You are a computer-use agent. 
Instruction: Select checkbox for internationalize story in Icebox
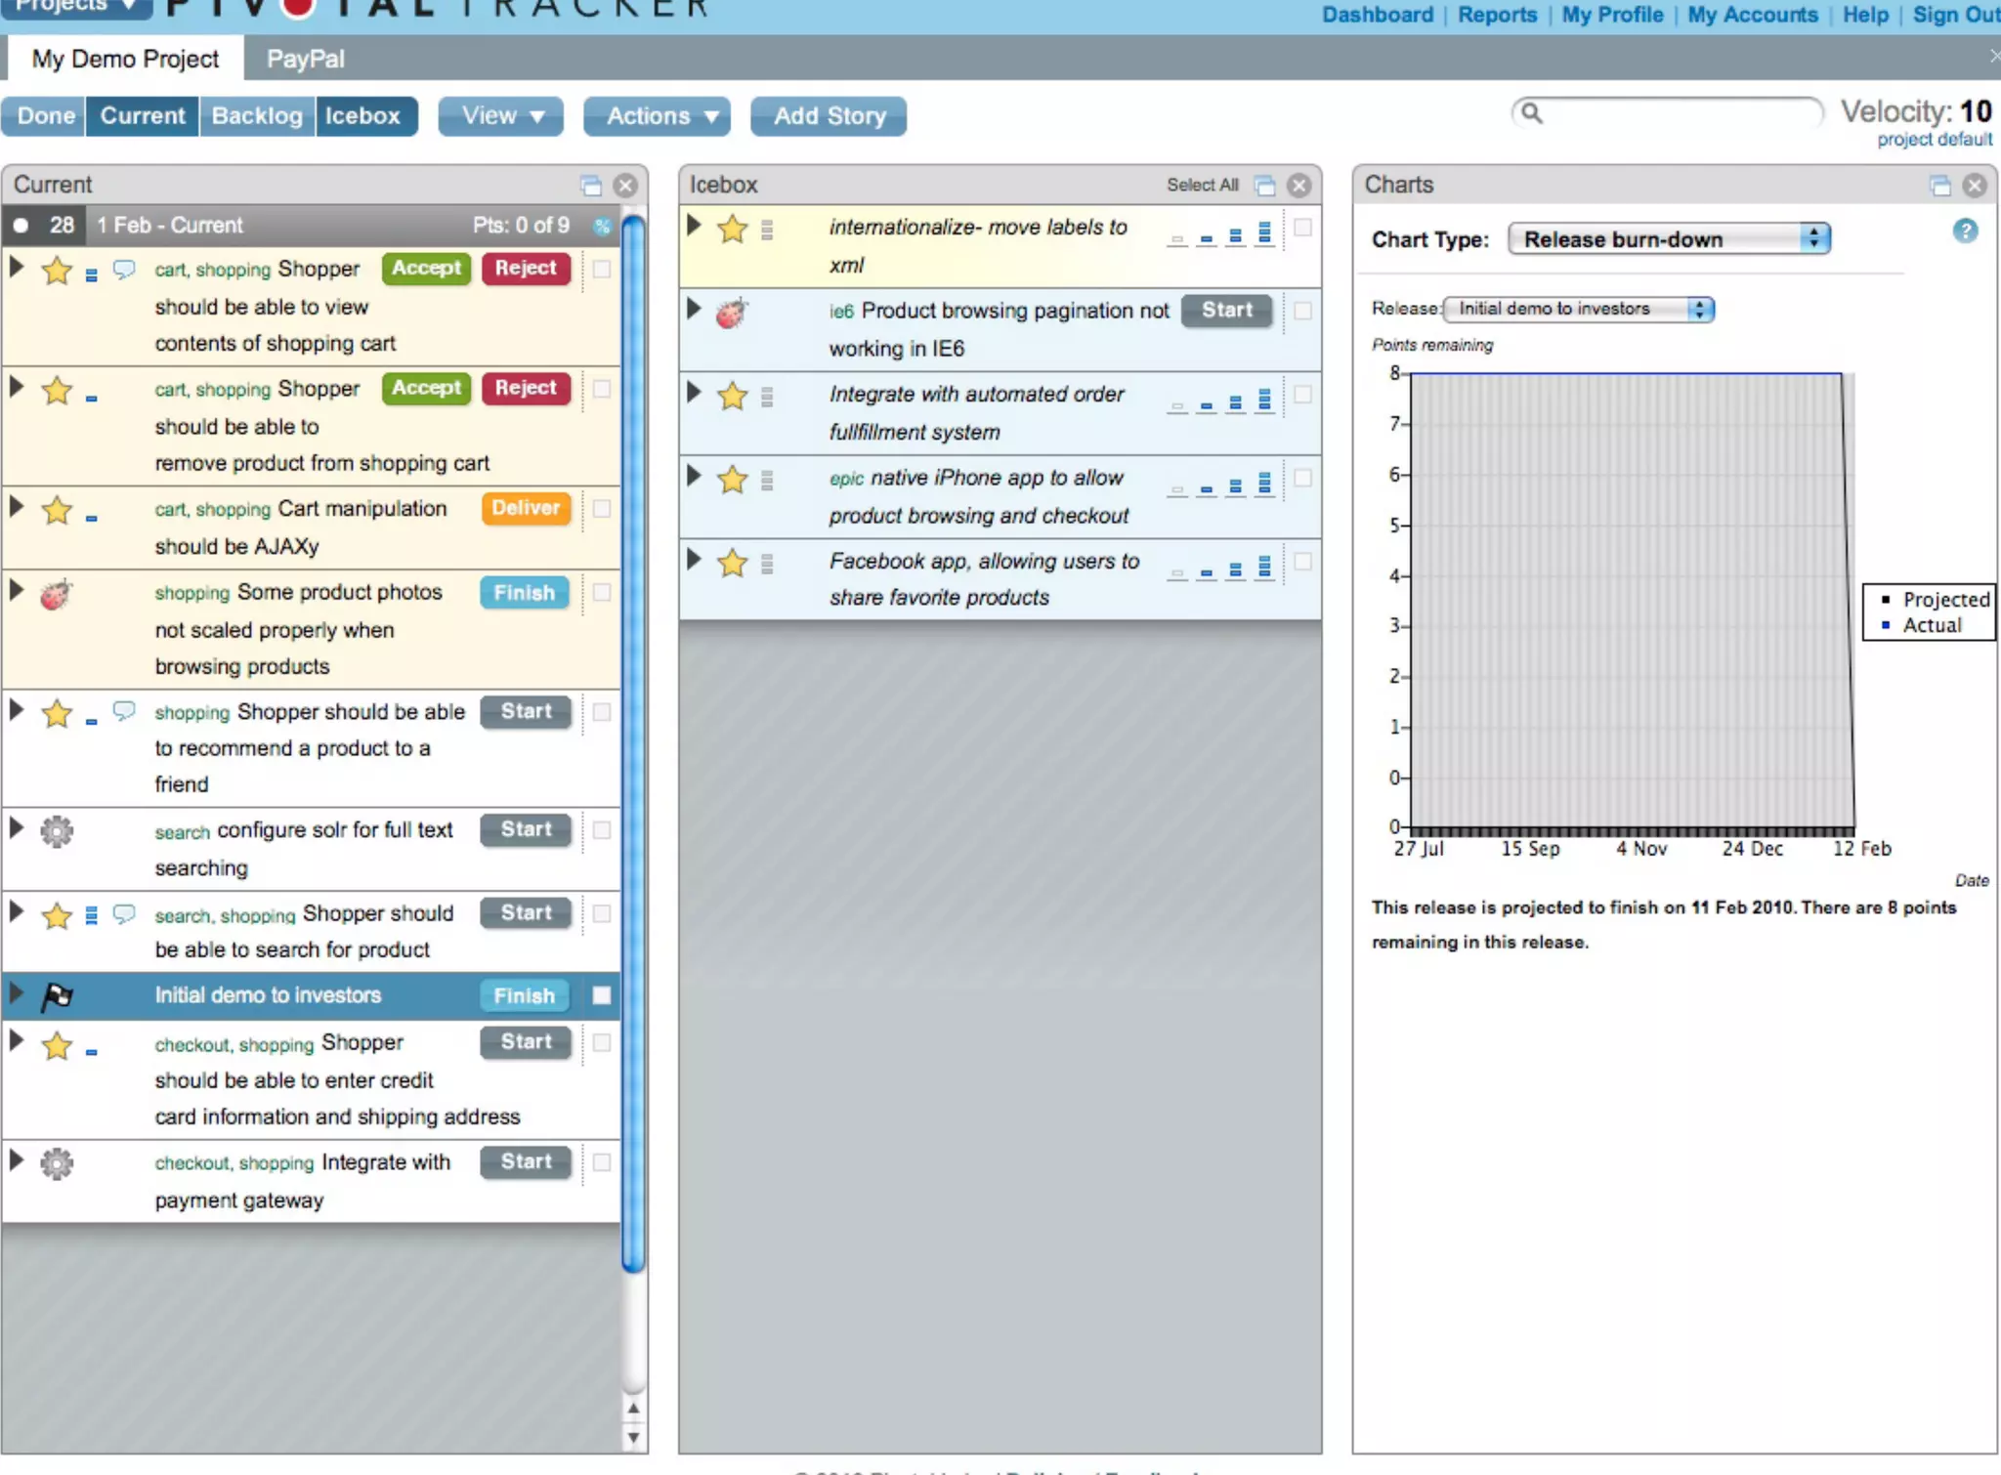pyautogui.click(x=1302, y=228)
